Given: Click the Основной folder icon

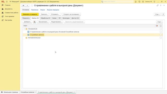Looking at the screenshot, I should (26, 29).
